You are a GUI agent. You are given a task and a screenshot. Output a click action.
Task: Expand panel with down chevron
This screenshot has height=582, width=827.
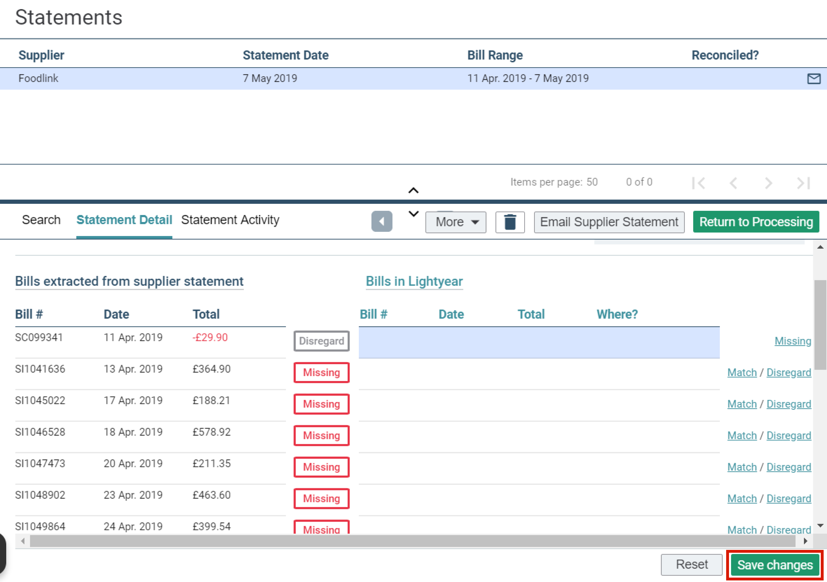pyautogui.click(x=413, y=214)
